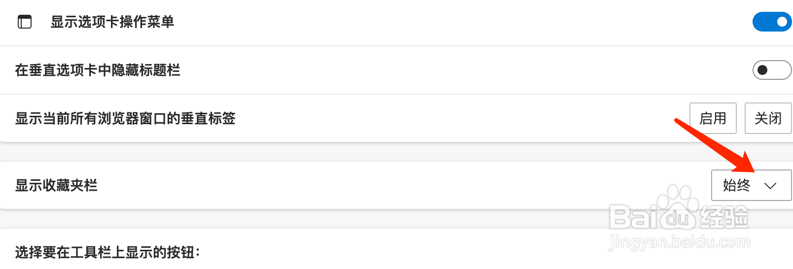This screenshot has width=793, height=269.
Task: Click the 选择要在工具栏上显示的按钮 heading
Action: click(x=108, y=252)
